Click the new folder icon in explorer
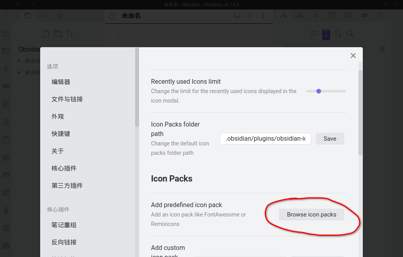Viewport: 403px width, 257px height. click(58, 33)
